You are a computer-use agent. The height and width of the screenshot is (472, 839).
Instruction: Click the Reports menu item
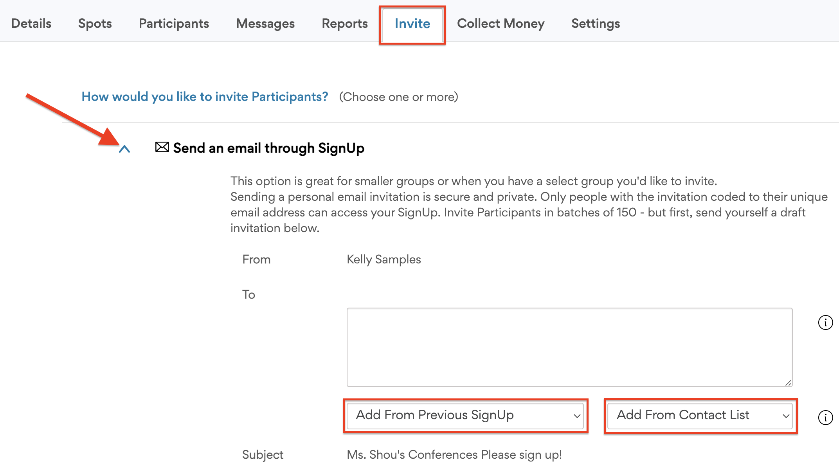point(344,23)
